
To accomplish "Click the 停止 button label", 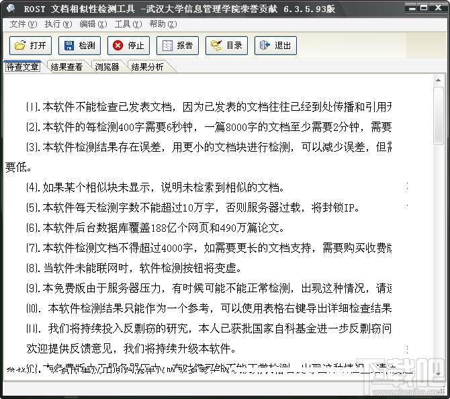I will tap(136, 46).
